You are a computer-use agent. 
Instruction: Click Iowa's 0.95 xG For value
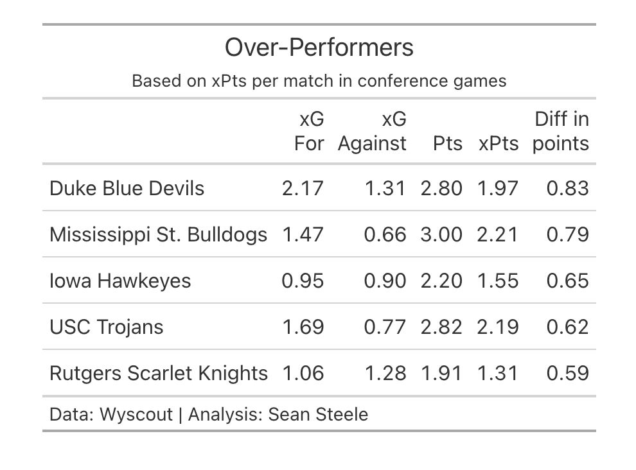[303, 281]
